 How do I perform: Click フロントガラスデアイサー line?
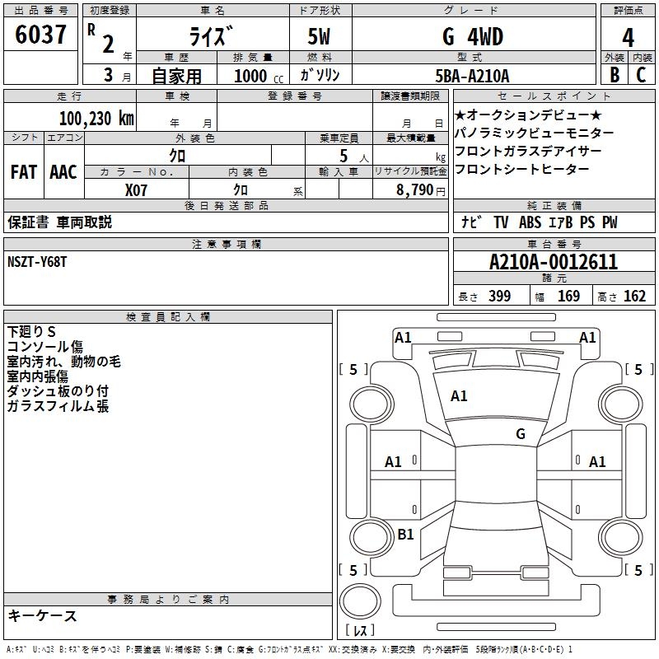[x=528, y=151]
